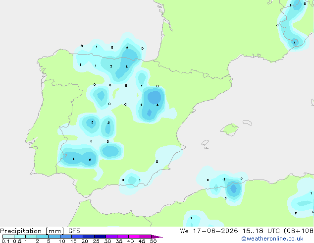The height and width of the screenshot is (243, 314).
Task: Click the Menorca island outline
Action: 247,122
